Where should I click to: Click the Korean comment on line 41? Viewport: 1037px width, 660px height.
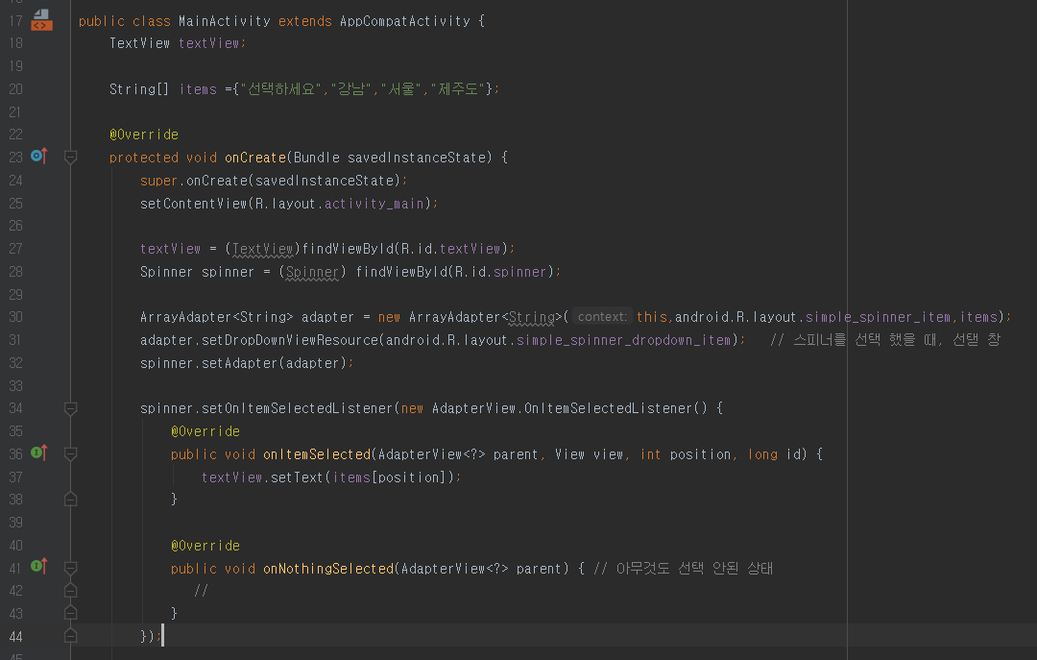point(684,569)
